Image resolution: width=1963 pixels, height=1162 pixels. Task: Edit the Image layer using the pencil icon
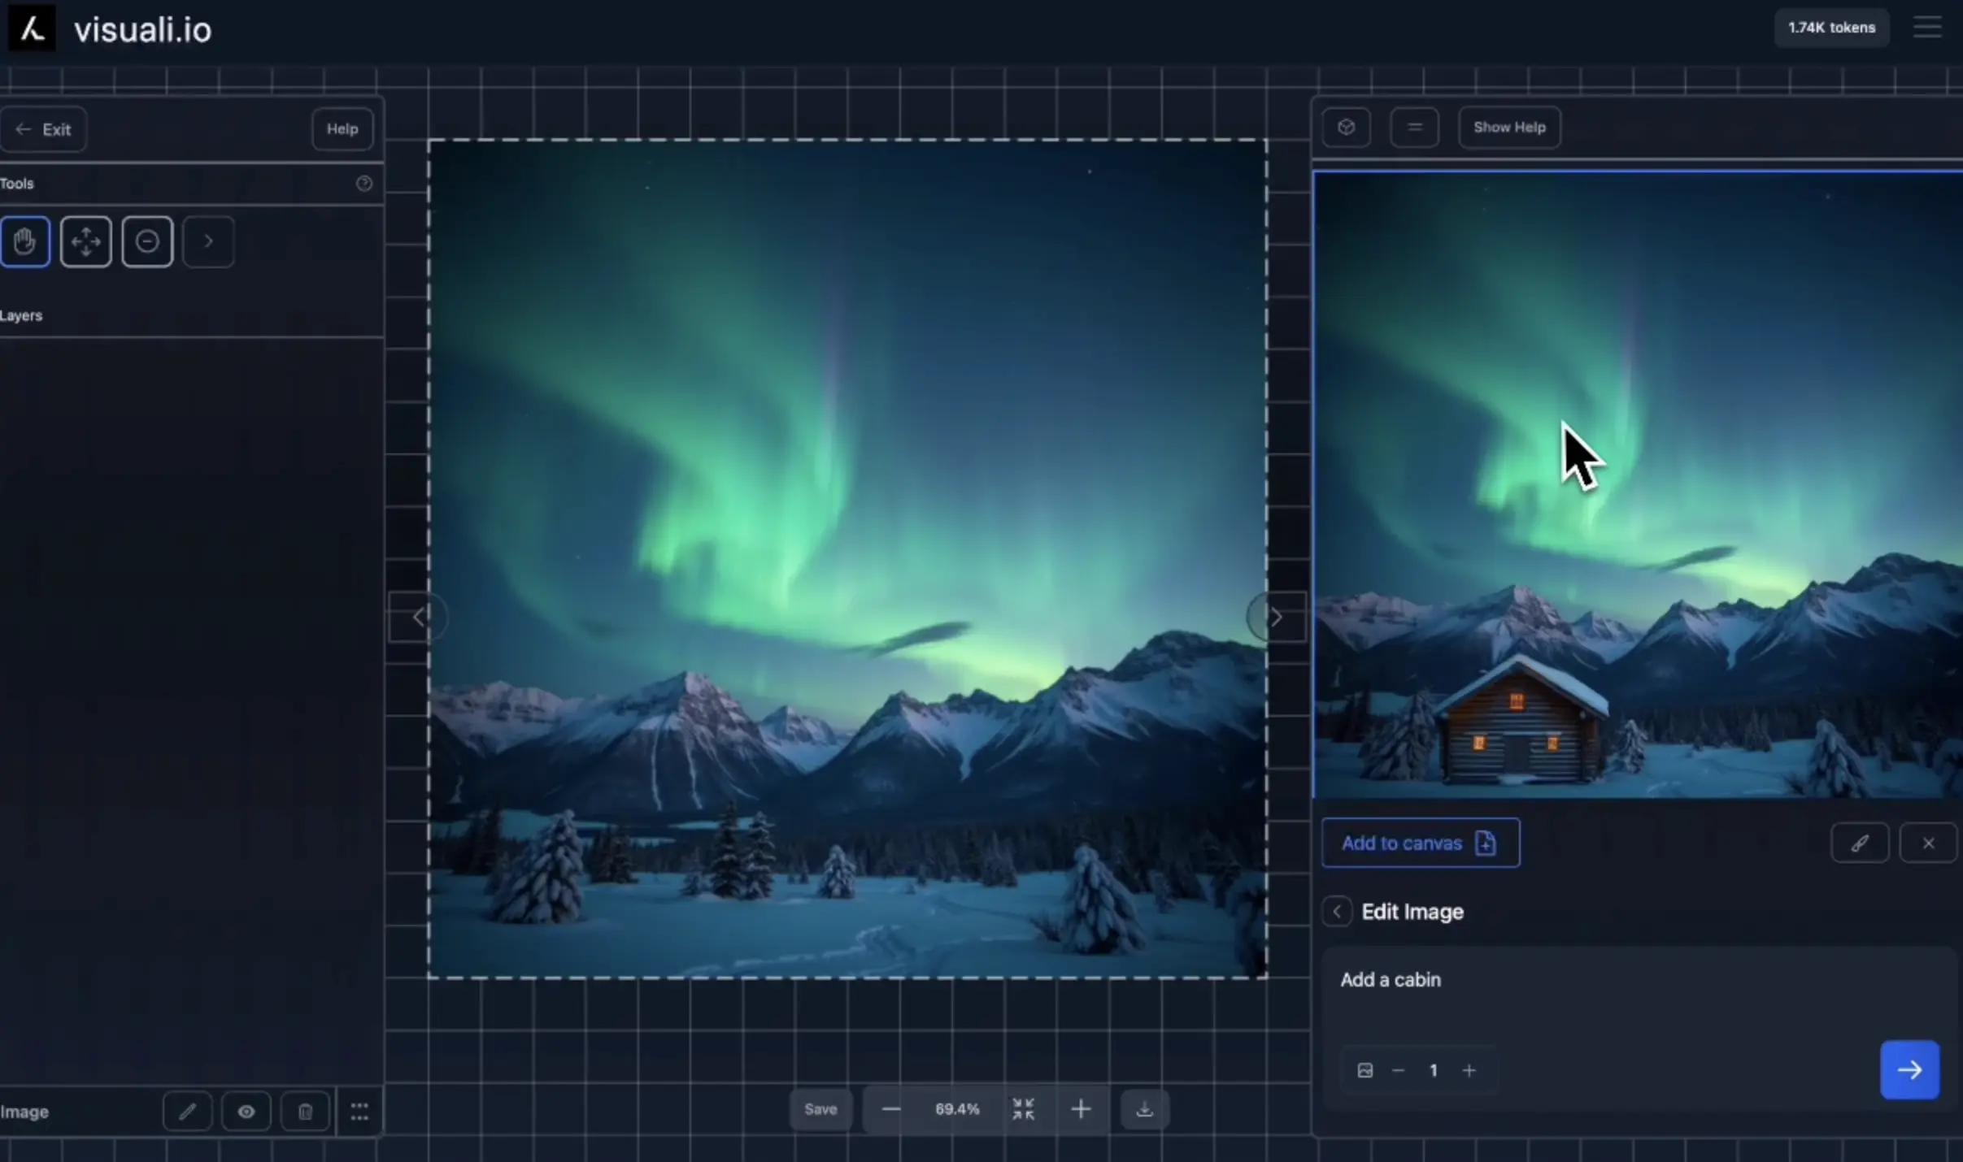click(187, 1111)
